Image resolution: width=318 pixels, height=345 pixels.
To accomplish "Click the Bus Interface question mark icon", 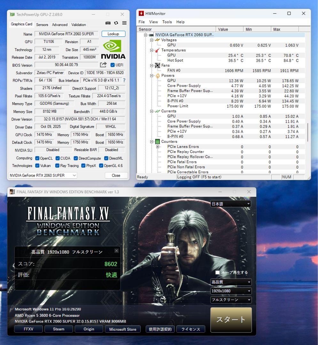I will tap(124, 80).
